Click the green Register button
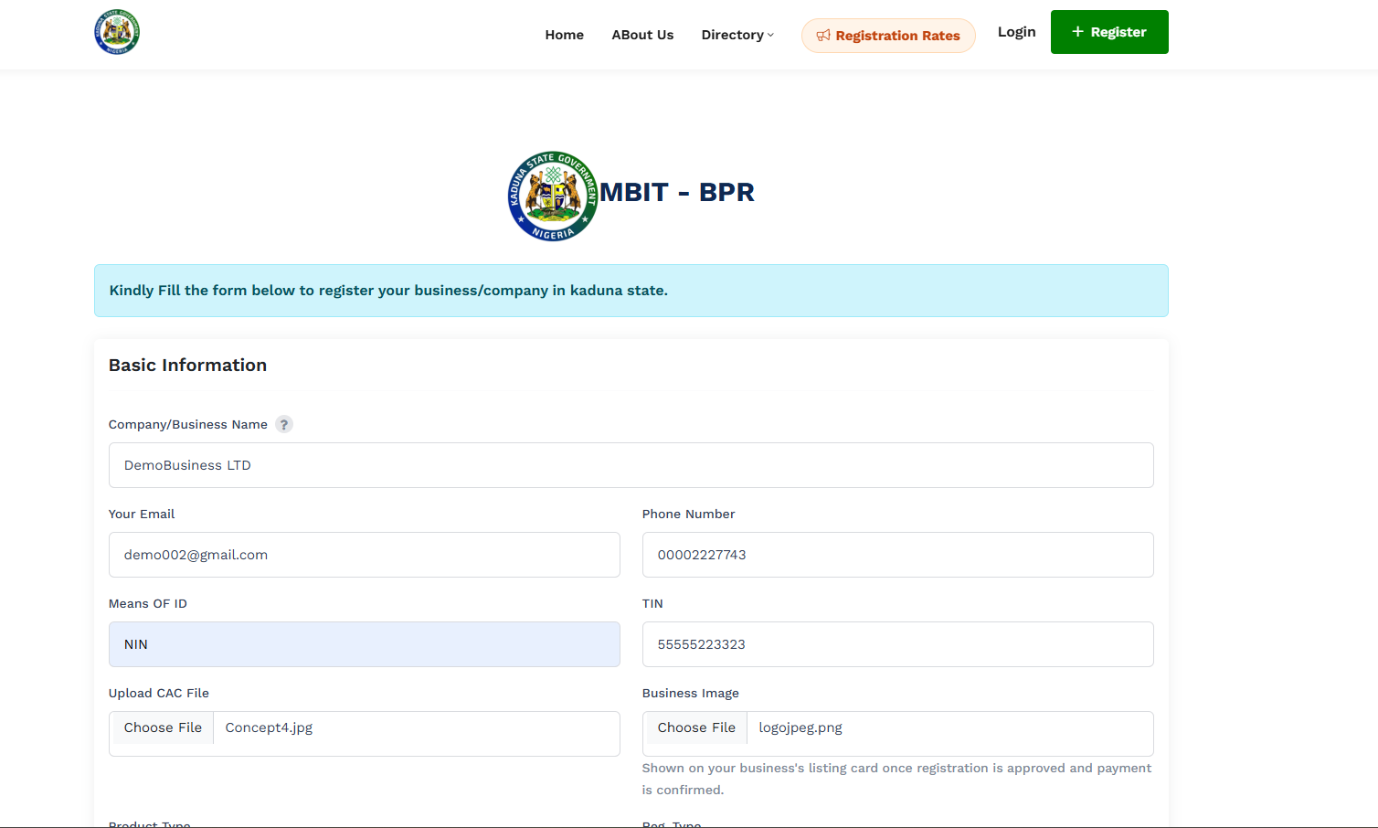The image size is (1378, 828). [x=1109, y=32]
